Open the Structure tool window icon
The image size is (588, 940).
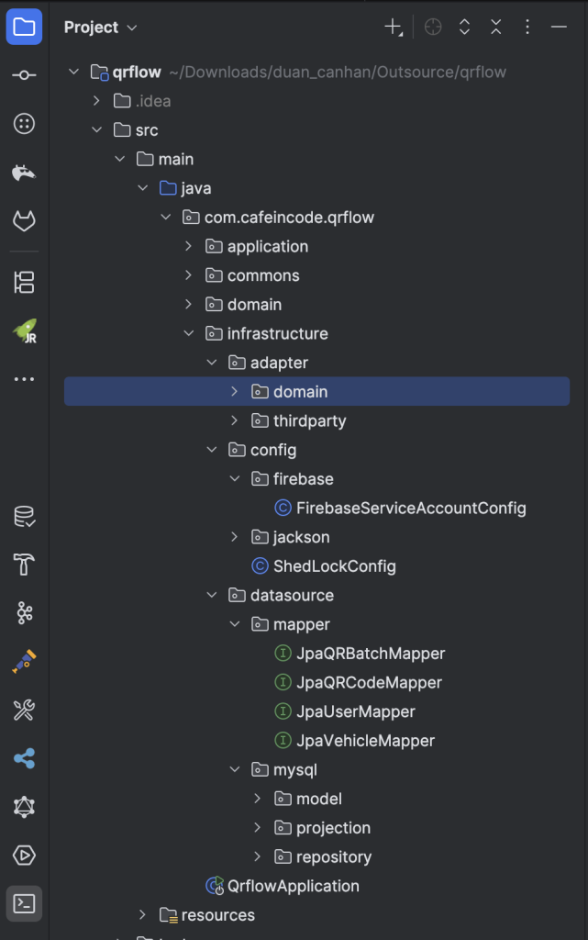[25, 282]
